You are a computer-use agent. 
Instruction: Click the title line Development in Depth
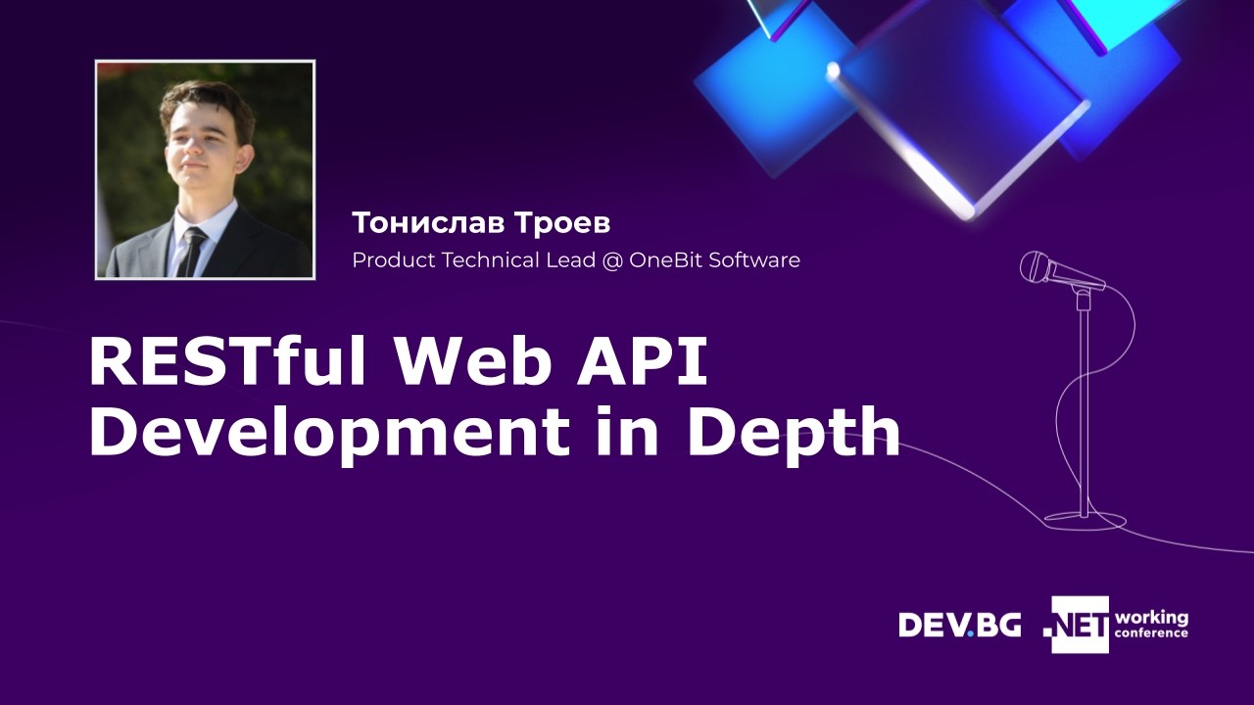coord(495,432)
